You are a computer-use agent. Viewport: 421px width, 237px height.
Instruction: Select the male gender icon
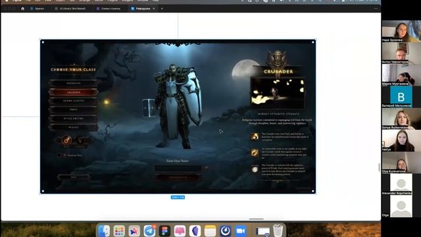point(66,140)
